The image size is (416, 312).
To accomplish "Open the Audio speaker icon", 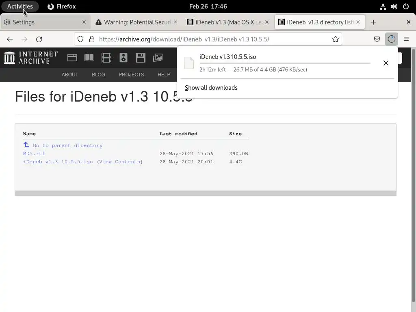I will point(123,58).
